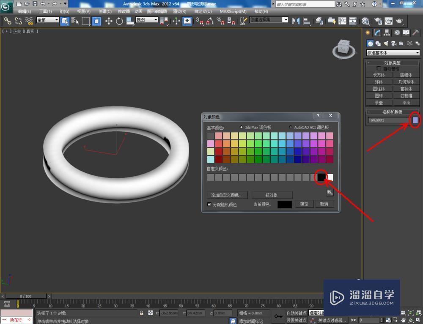Click the Mirror tool icon
The height and width of the screenshot is (324, 423).
click(296, 21)
